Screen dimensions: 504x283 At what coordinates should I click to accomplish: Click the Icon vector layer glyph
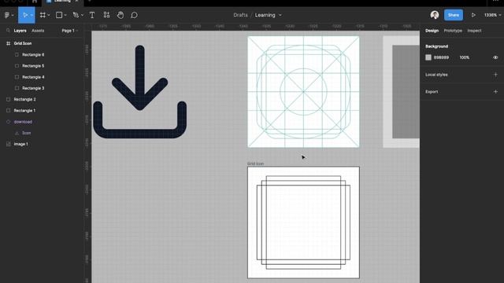coord(17,133)
